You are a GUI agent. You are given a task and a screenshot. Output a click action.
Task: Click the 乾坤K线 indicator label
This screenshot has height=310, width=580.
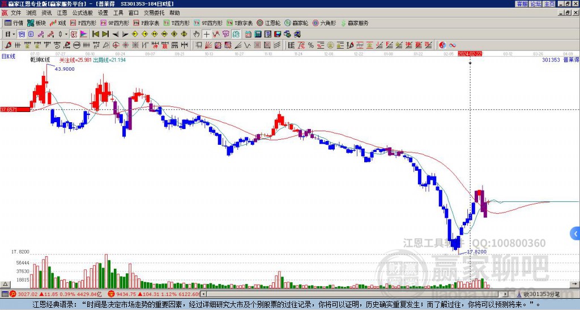coord(40,60)
